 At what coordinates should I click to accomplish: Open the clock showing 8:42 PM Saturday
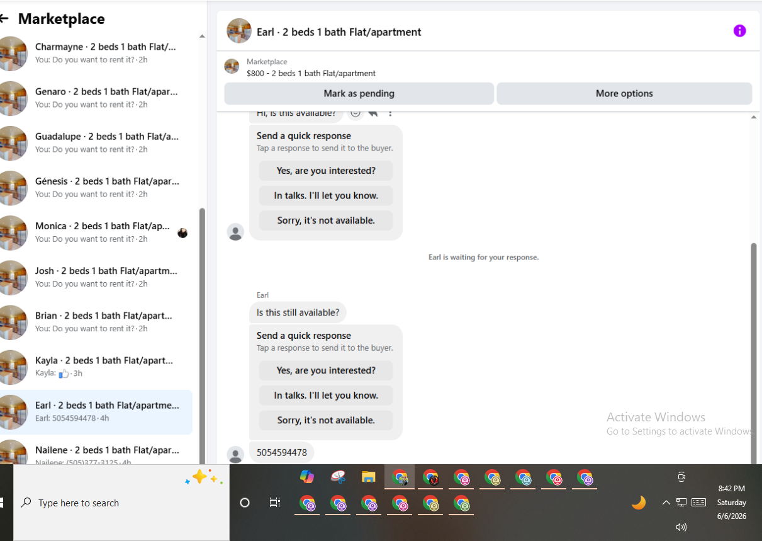click(x=732, y=502)
